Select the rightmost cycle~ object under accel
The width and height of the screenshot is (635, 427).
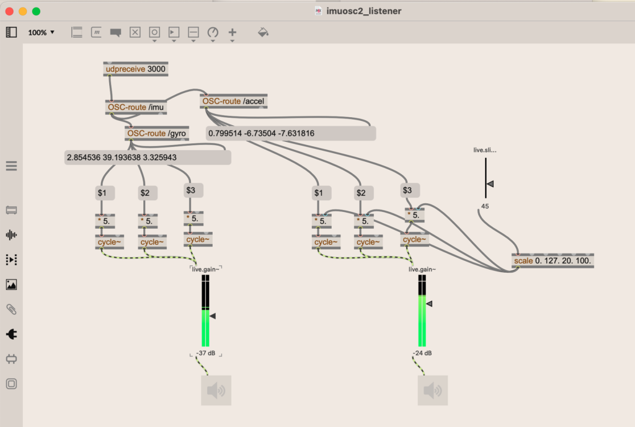tap(415, 240)
